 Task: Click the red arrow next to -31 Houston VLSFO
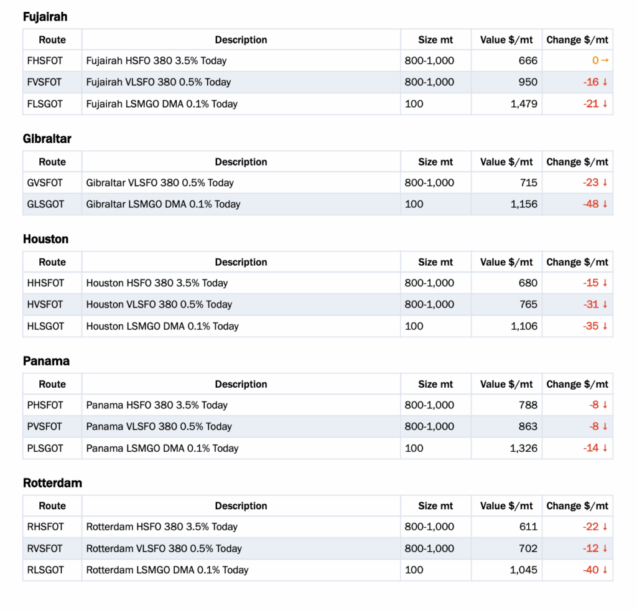click(x=605, y=304)
